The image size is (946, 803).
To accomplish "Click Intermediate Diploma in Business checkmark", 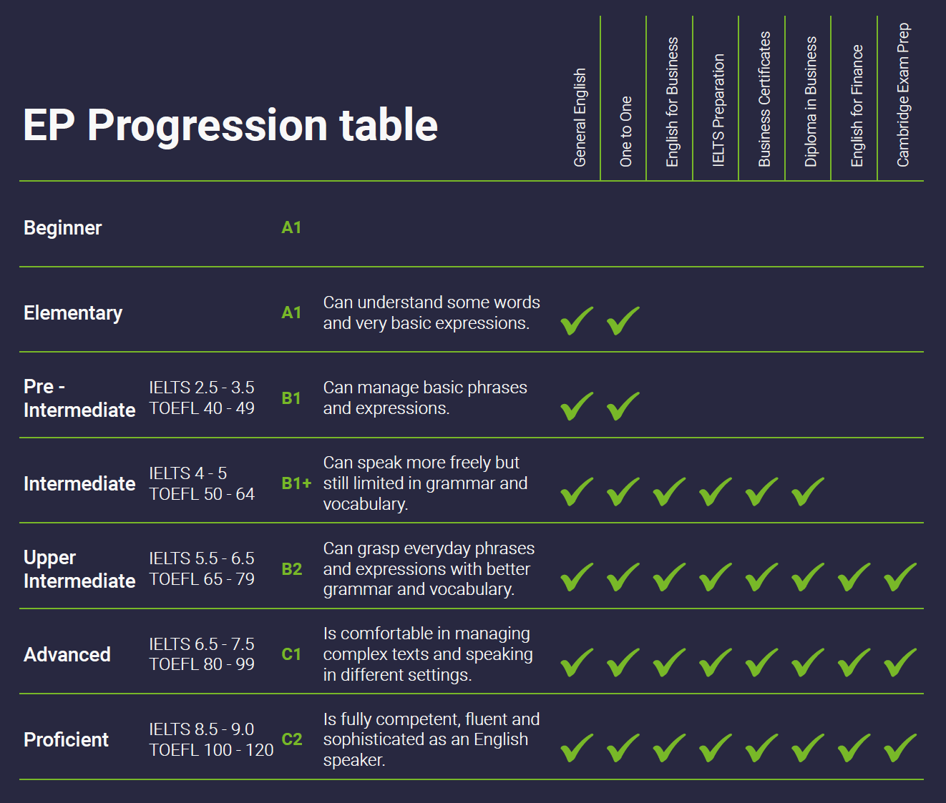I will 808,491.
